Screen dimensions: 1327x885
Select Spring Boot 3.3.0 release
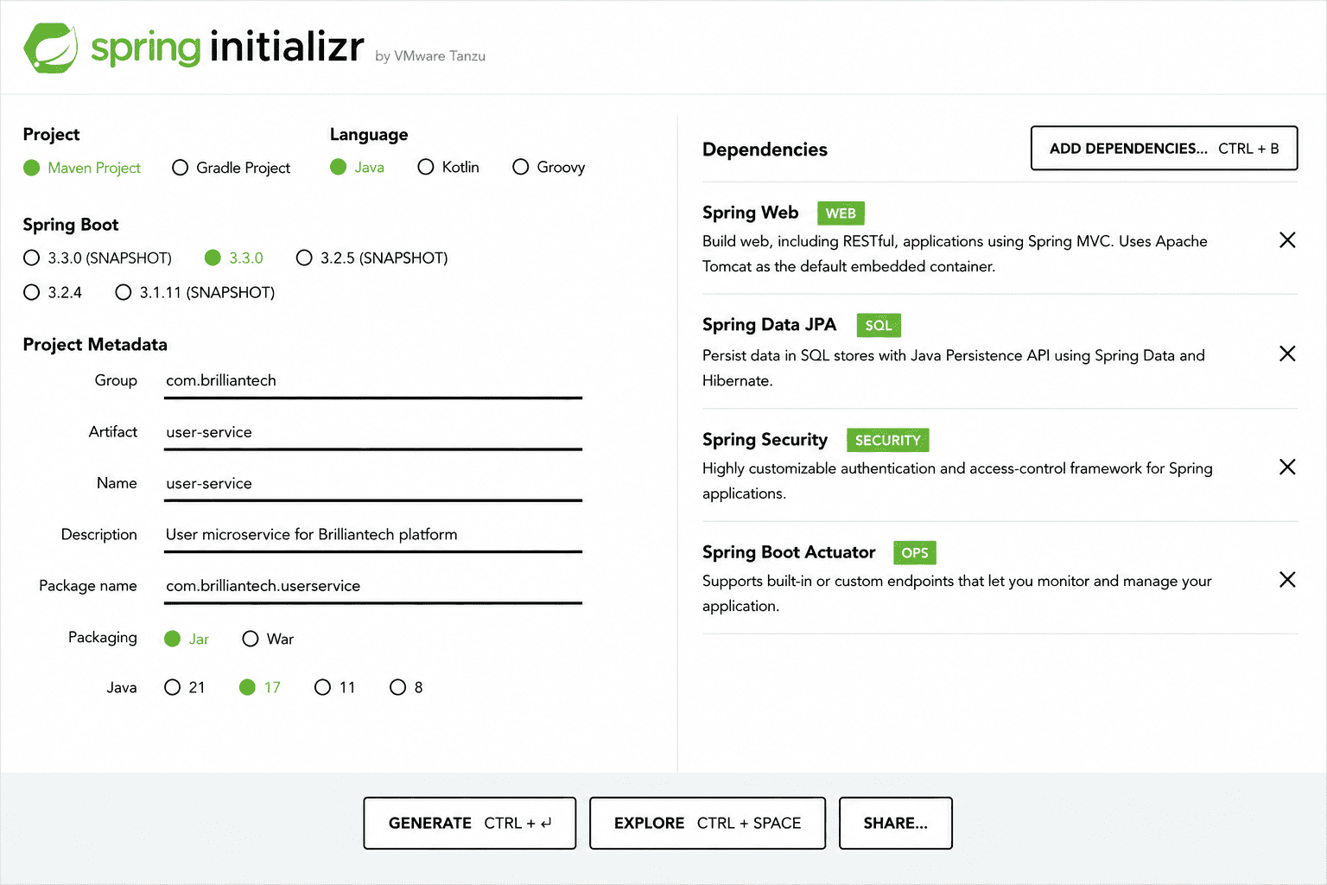(234, 258)
